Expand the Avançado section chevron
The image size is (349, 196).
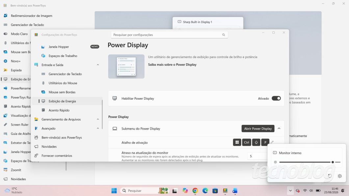pyautogui.click(x=98, y=129)
